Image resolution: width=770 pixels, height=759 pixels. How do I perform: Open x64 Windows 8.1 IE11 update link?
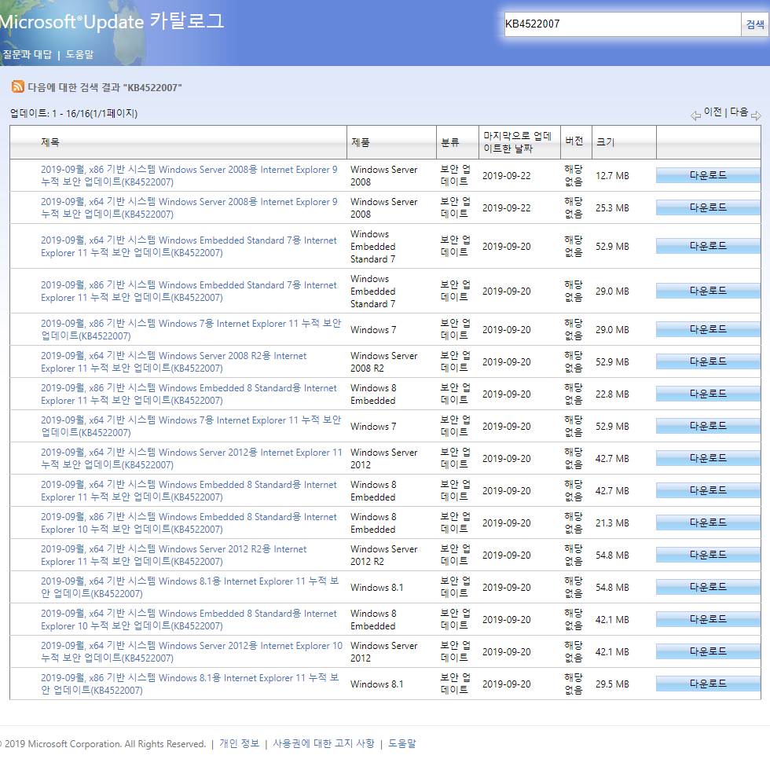189,587
